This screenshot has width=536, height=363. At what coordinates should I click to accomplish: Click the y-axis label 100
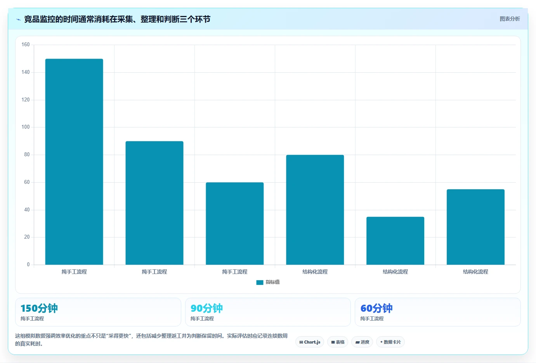(x=26, y=127)
